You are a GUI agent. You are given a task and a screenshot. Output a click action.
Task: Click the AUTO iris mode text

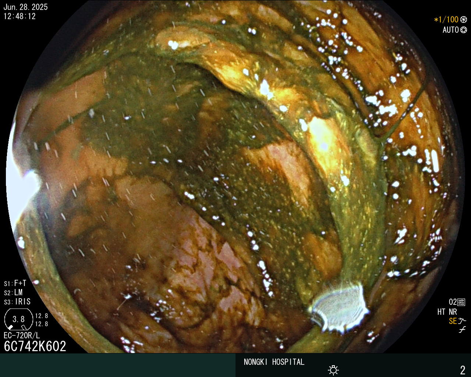[x=451, y=30]
